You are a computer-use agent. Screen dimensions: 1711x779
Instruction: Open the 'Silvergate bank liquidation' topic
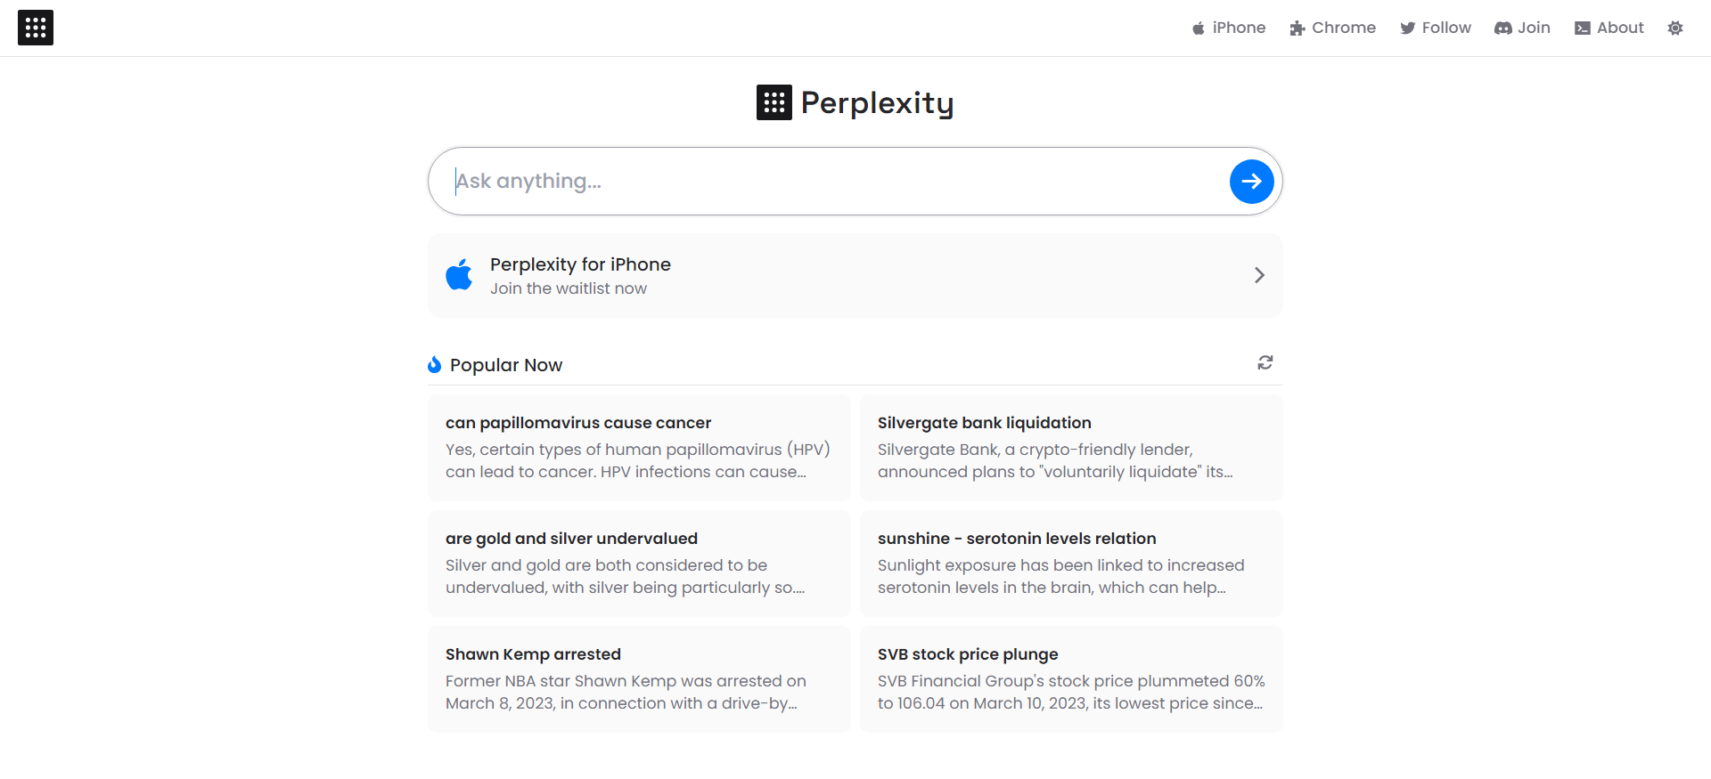click(1070, 447)
